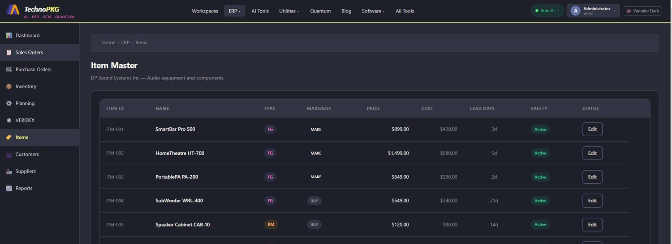
Task: Open AI Tools in top navigation
Action: (x=260, y=11)
